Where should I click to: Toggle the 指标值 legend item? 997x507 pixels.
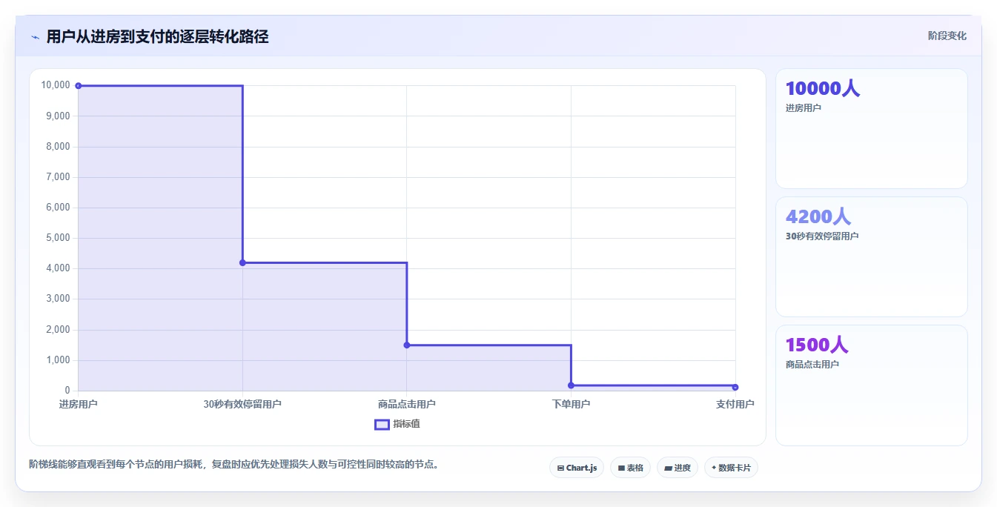397,424
